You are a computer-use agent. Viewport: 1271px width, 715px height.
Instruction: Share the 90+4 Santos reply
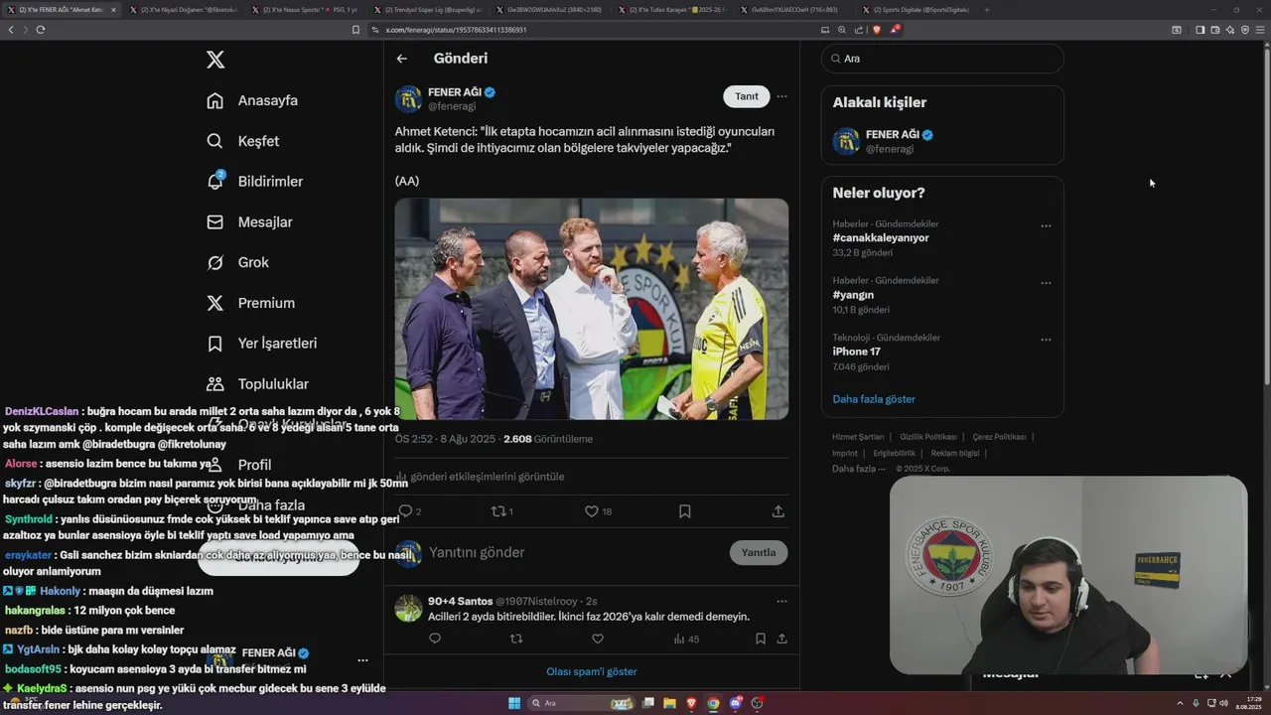[x=781, y=639]
